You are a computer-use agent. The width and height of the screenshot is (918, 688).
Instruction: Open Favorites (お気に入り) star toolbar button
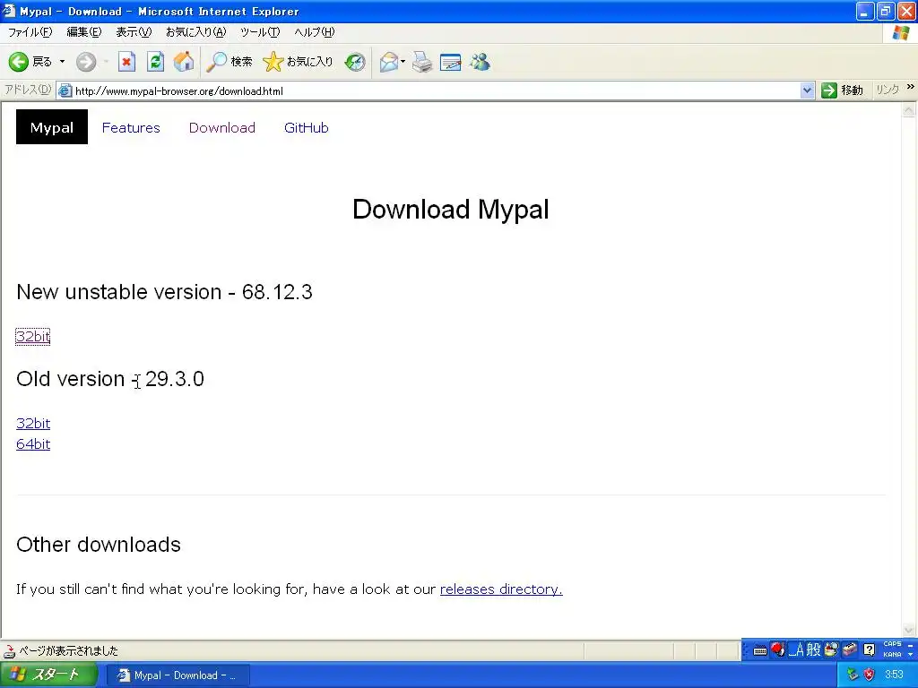[298, 62]
